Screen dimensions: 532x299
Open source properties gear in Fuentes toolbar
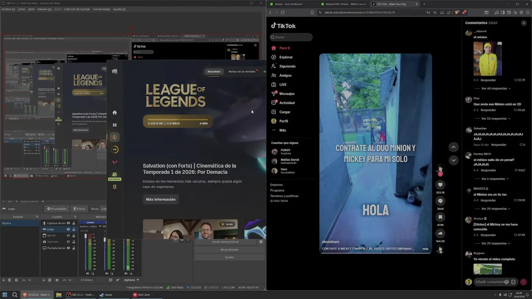pos(57,280)
